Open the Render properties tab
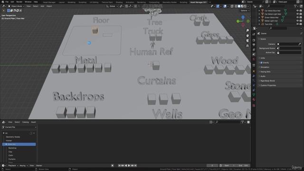The width and height of the screenshot is (304, 171). [x=254, y=40]
